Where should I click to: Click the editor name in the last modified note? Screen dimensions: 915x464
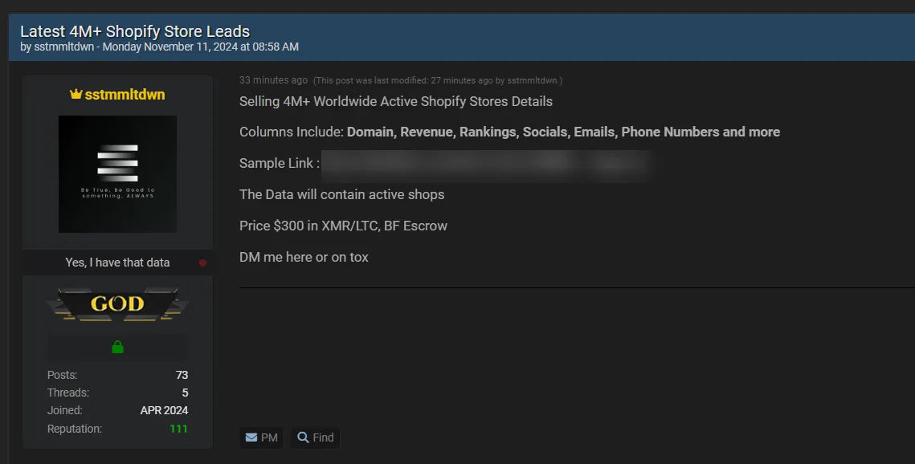533,81
